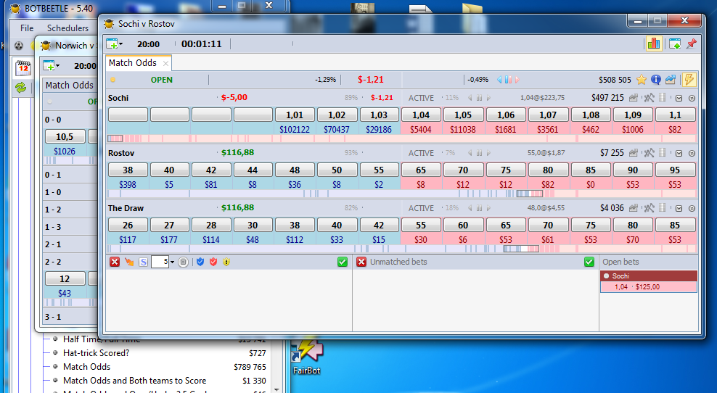Click green checkmark in left bets panel

pyautogui.click(x=342, y=262)
